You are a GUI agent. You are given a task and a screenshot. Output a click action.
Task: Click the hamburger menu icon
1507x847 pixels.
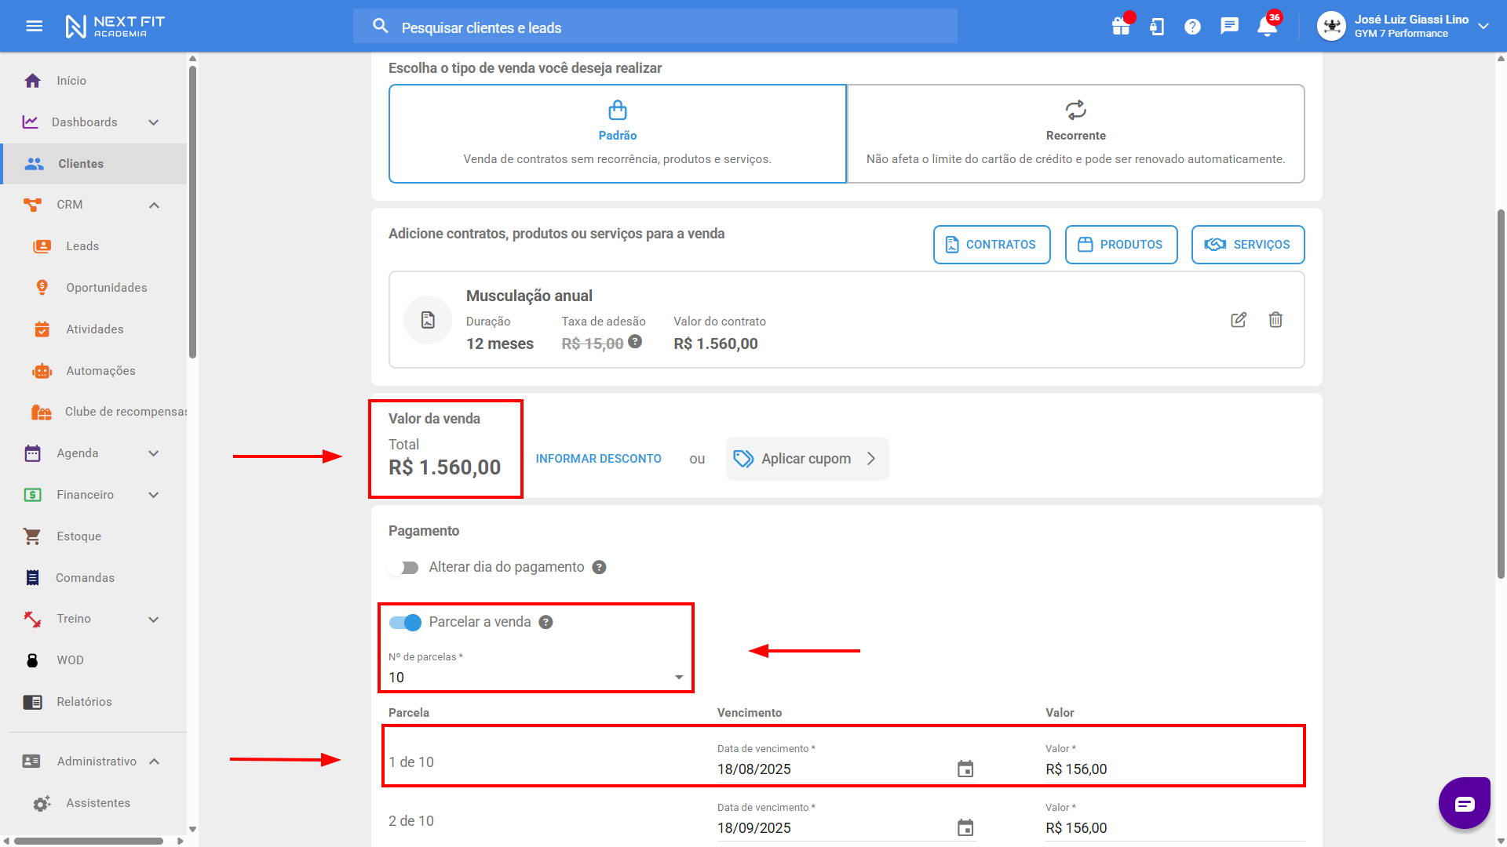pyautogui.click(x=35, y=27)
